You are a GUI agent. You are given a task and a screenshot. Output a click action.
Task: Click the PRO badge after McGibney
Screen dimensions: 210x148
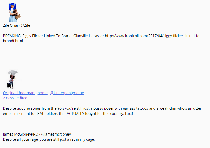click(x=35, y=134)
